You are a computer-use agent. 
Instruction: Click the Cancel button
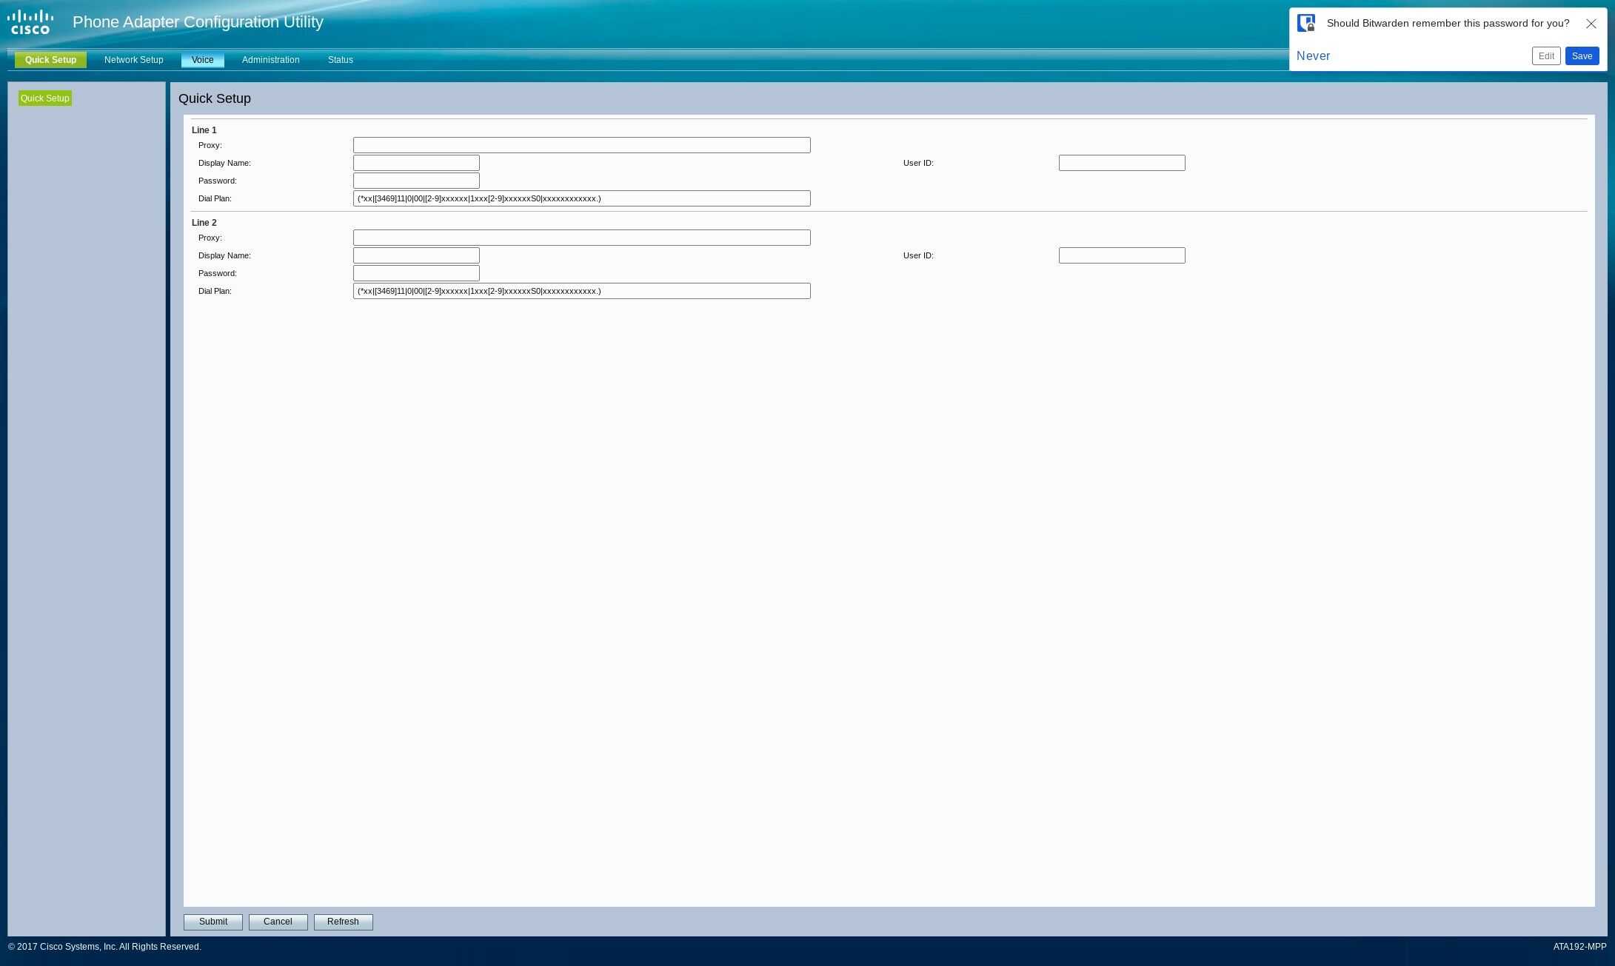[278, 922]
